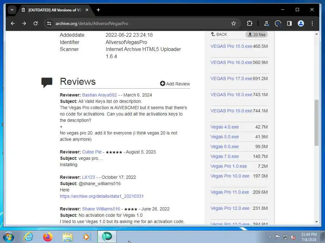Toggle the browser side panel icon
Screen dimensions: 325x243
point(289,23)
